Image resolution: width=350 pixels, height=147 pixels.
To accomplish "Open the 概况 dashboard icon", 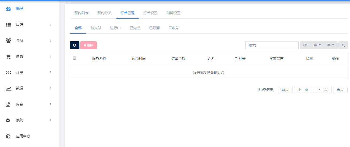I will coord(8,9).
